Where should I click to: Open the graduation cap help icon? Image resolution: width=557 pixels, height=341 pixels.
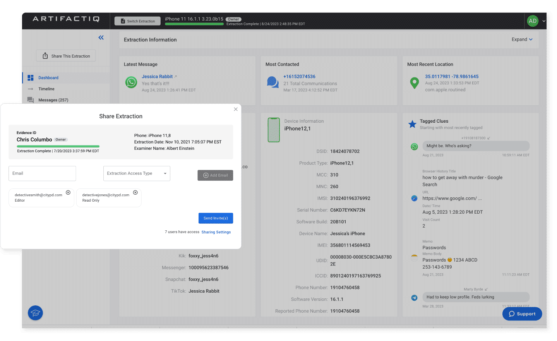(35, 313)
